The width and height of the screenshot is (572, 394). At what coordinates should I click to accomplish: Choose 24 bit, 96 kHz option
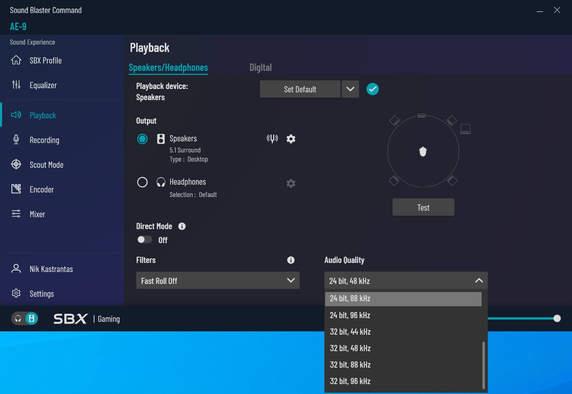point(403,315)
